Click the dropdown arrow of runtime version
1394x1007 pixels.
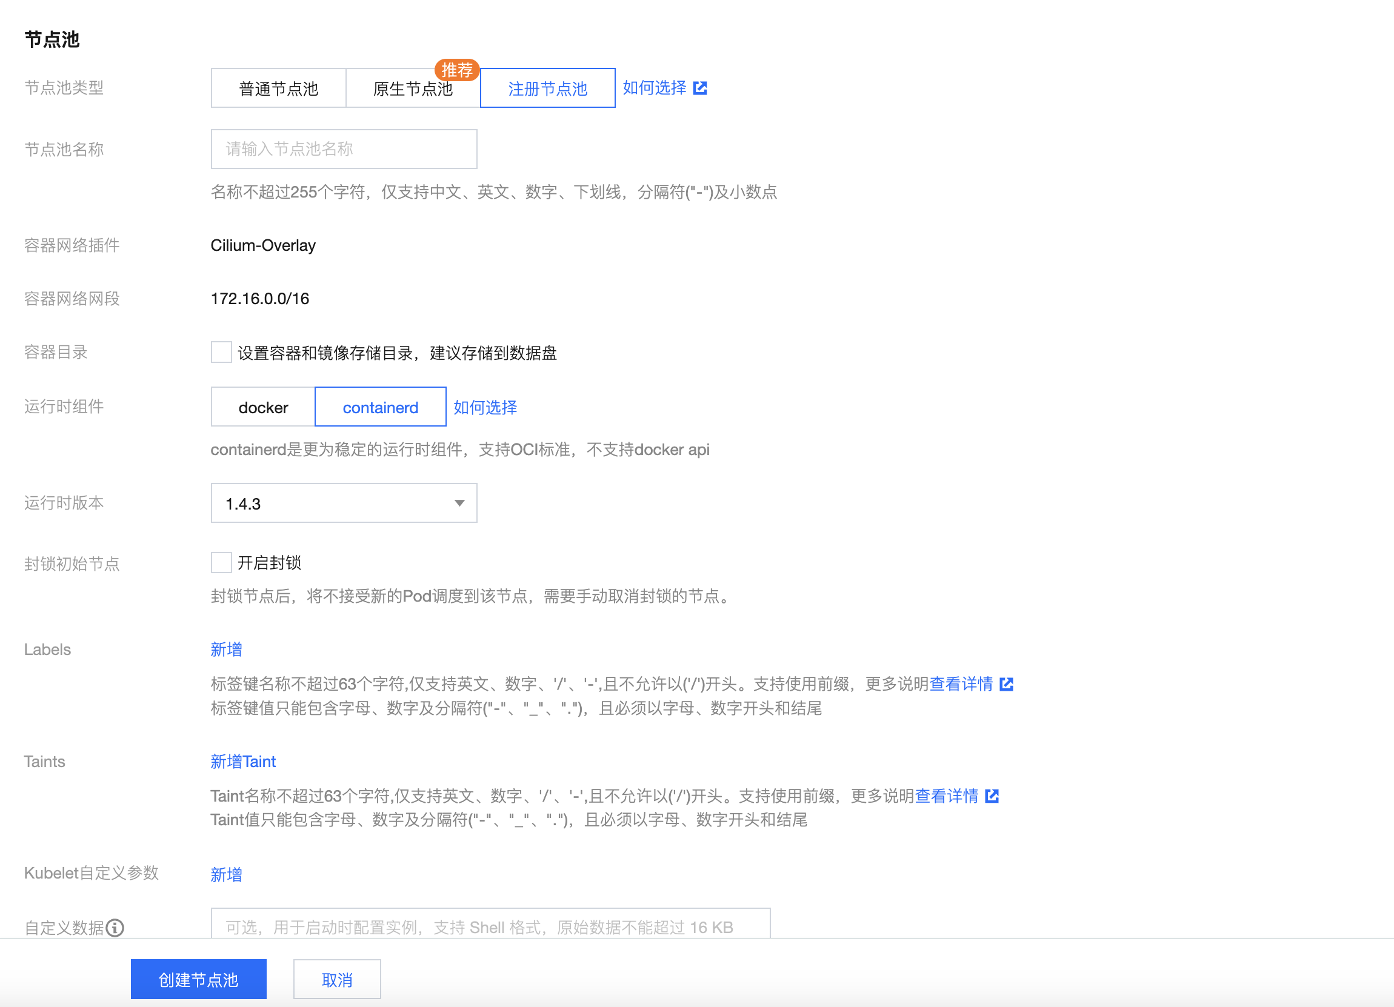[459, 503]
